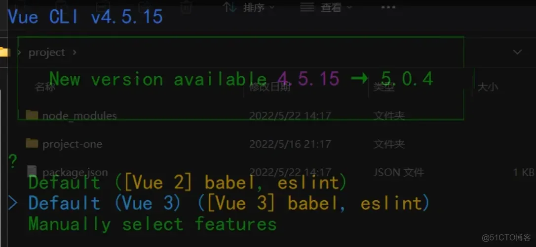Click the view layout lines icon
This screenshot has height=247, width=536.
(x=307, y=7)
